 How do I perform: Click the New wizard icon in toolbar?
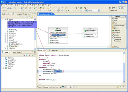[x=3, y=8]
